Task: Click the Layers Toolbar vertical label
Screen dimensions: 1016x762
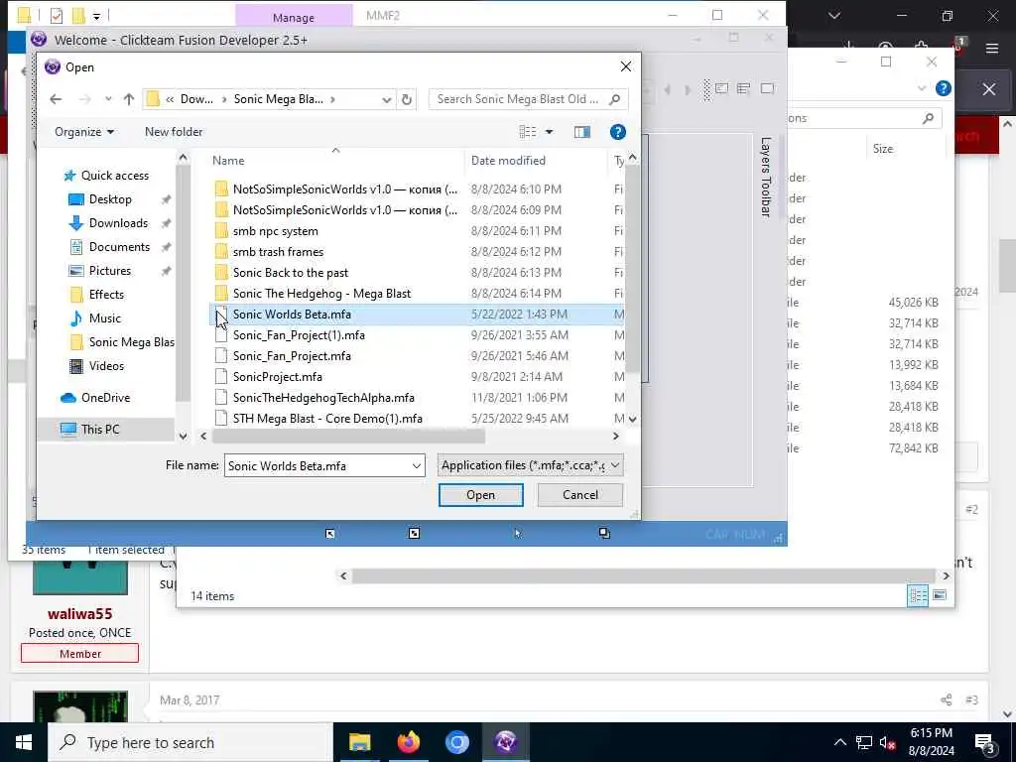Action: (x=765, y=177)
